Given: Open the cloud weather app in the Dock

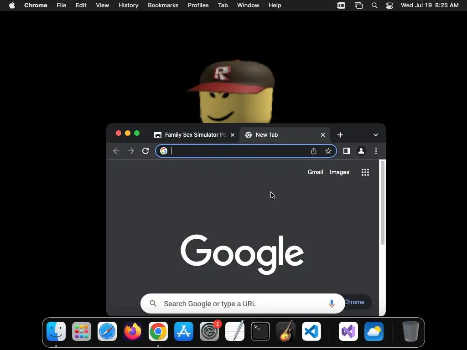Looking at the screenshot, I should coord(374,331).
